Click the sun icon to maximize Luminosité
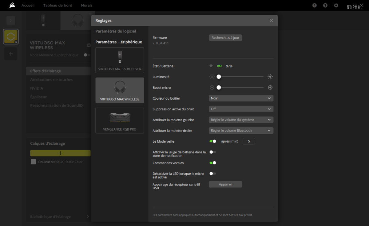This screenshot has width=369, height=226. pos(270,77)
